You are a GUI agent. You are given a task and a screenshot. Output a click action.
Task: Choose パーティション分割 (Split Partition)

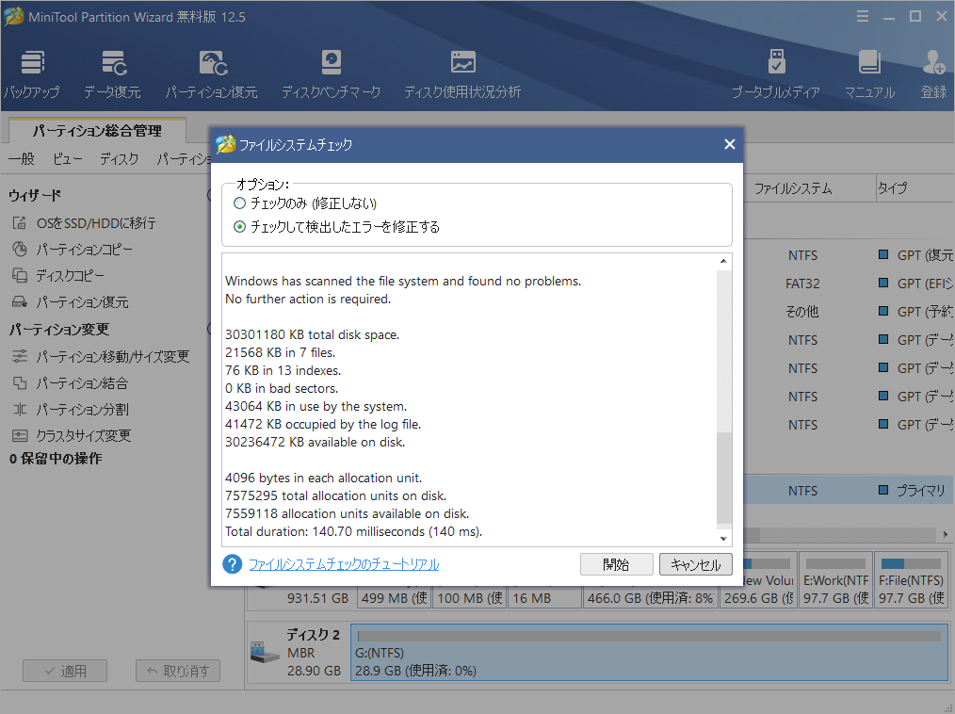71,409
